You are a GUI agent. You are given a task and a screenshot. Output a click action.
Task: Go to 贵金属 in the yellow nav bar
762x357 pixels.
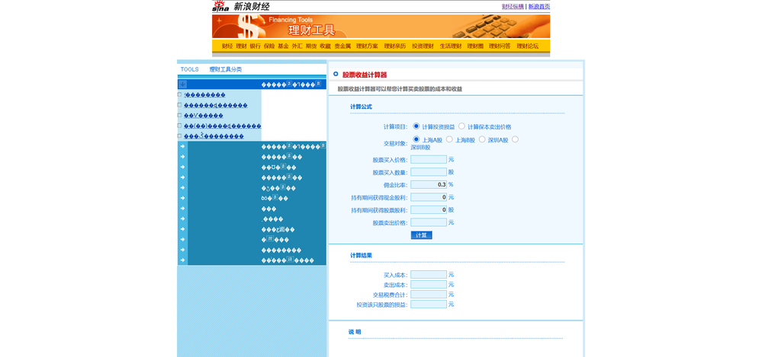pos(342,46)
